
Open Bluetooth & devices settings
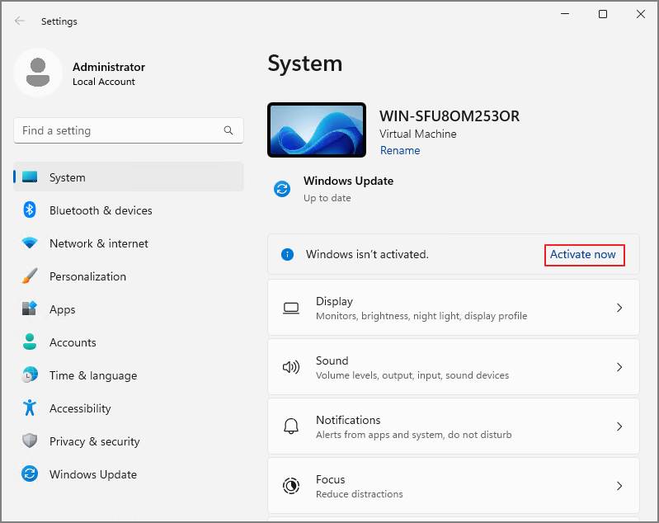(129, 210)
